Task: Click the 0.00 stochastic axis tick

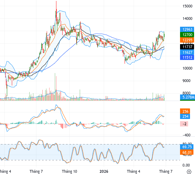Action: click(186, 165)
